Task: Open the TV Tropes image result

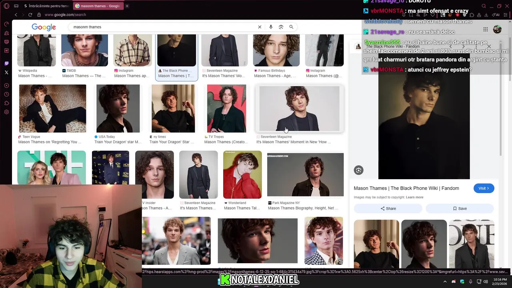Action: [226, 108]
